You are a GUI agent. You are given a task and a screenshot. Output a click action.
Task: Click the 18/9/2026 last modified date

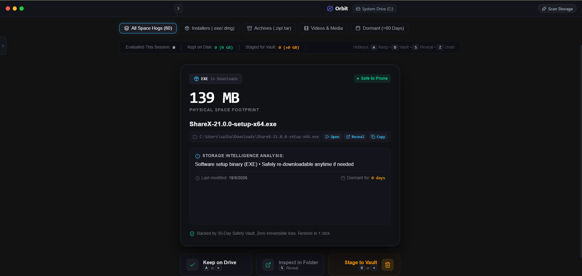point(238,178)
